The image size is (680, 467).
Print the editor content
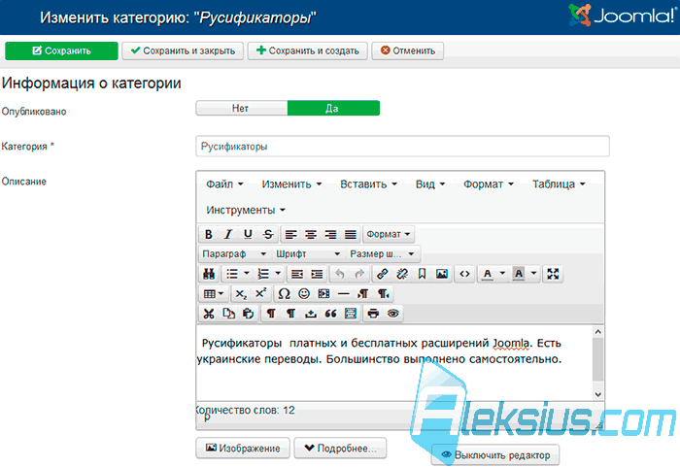(373, 314)
